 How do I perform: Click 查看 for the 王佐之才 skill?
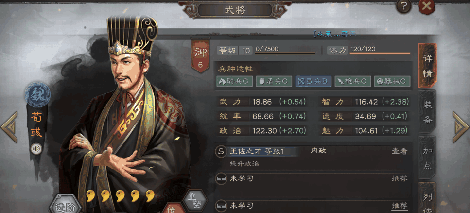tap(400, 152)
